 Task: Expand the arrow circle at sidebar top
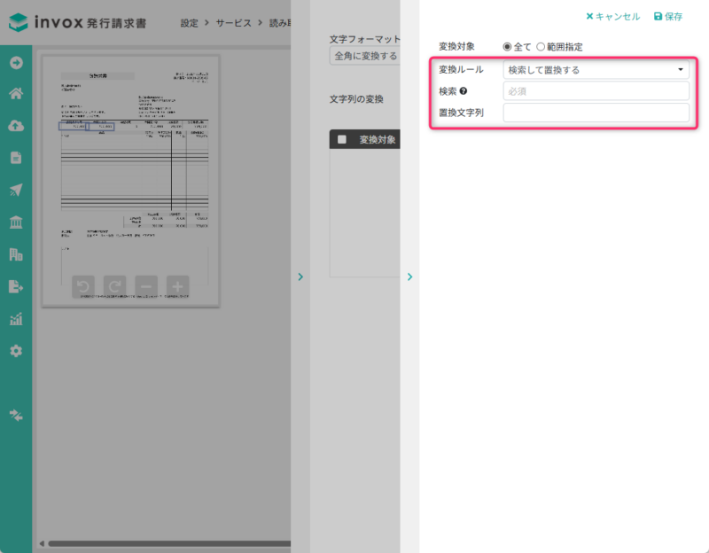[16, 62]
